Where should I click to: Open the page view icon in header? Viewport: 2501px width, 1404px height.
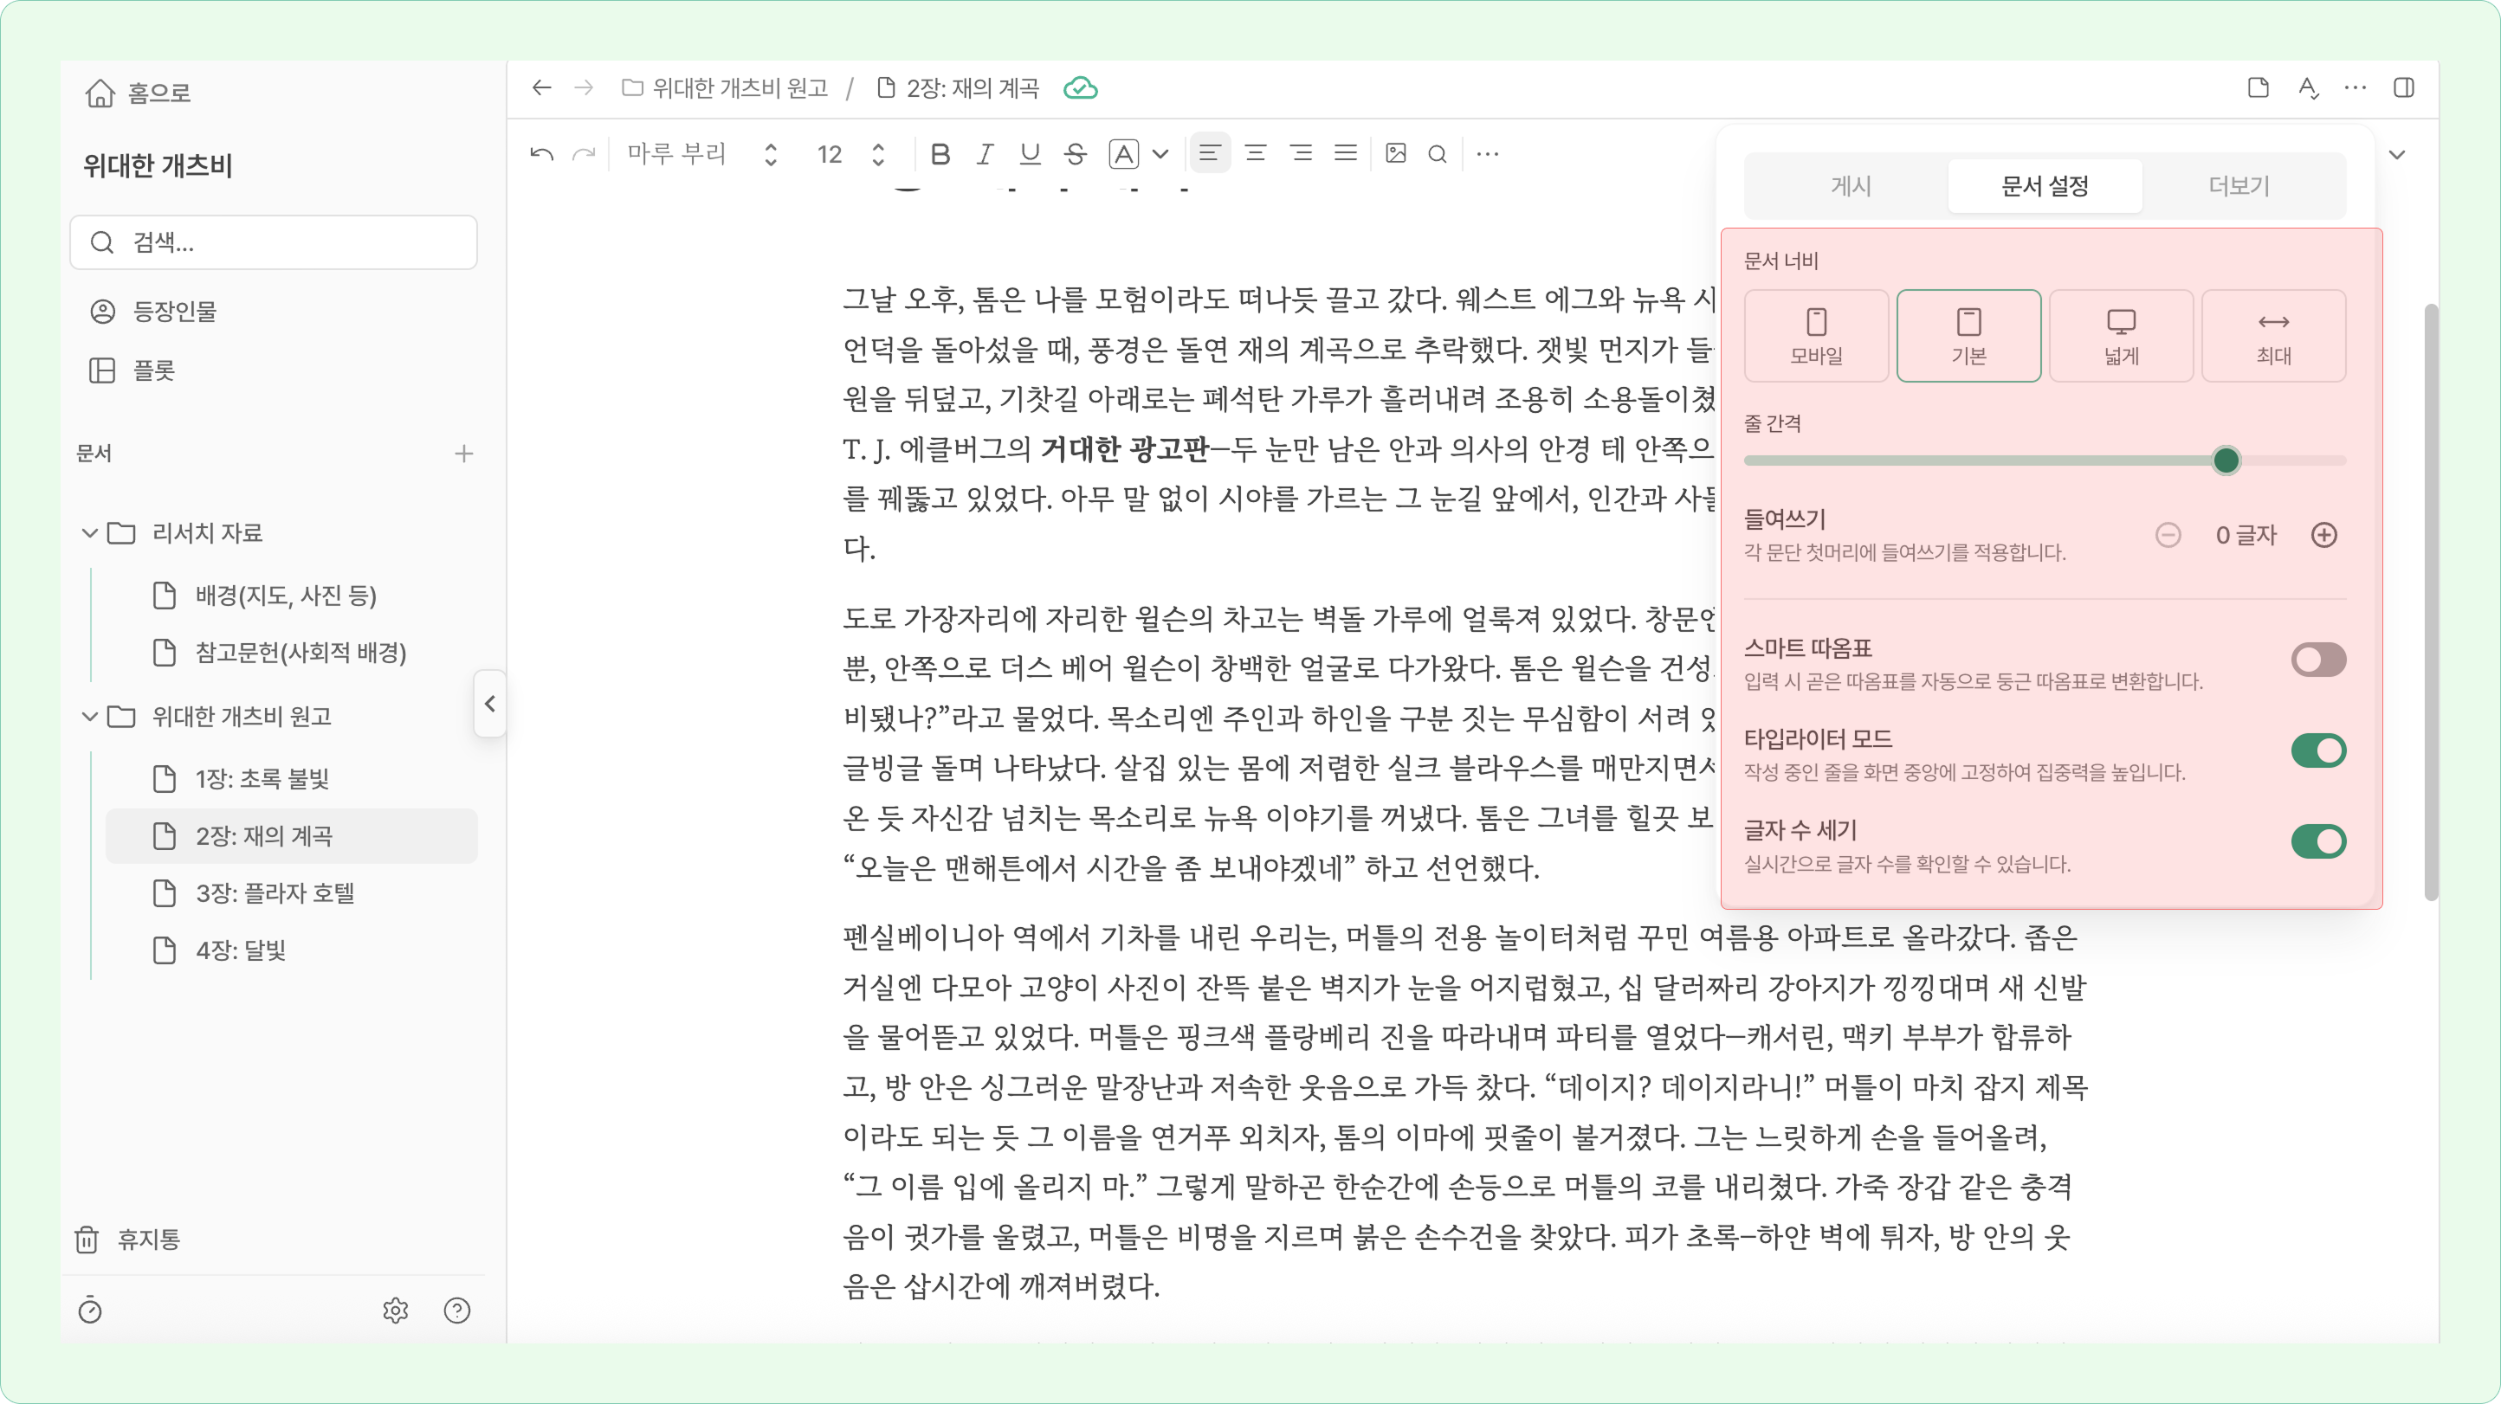2259,88
